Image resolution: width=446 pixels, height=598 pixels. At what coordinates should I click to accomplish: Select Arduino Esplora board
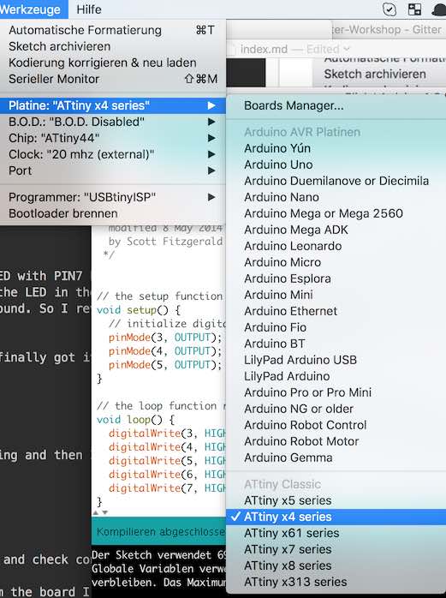(x=336, y=278)
